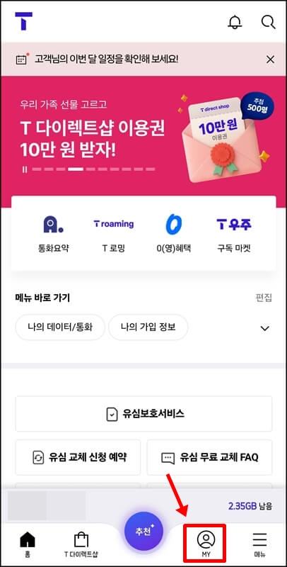
Task: Click 편집 to edit menu shortcuts
Action: (x=264, y=298)
